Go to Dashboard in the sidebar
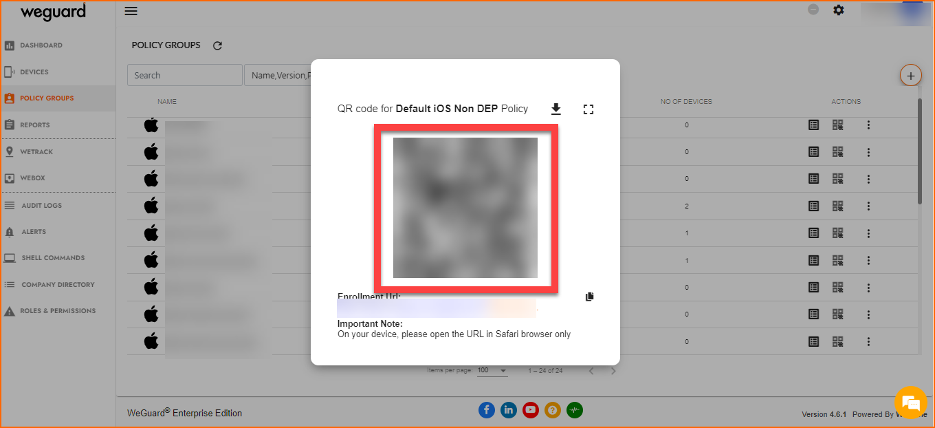 41,45
